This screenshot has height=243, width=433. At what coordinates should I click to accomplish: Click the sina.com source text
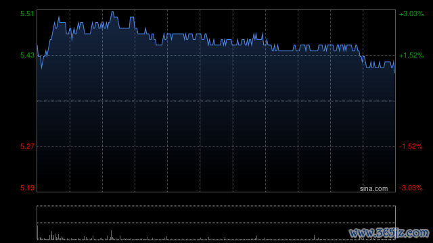373,188
